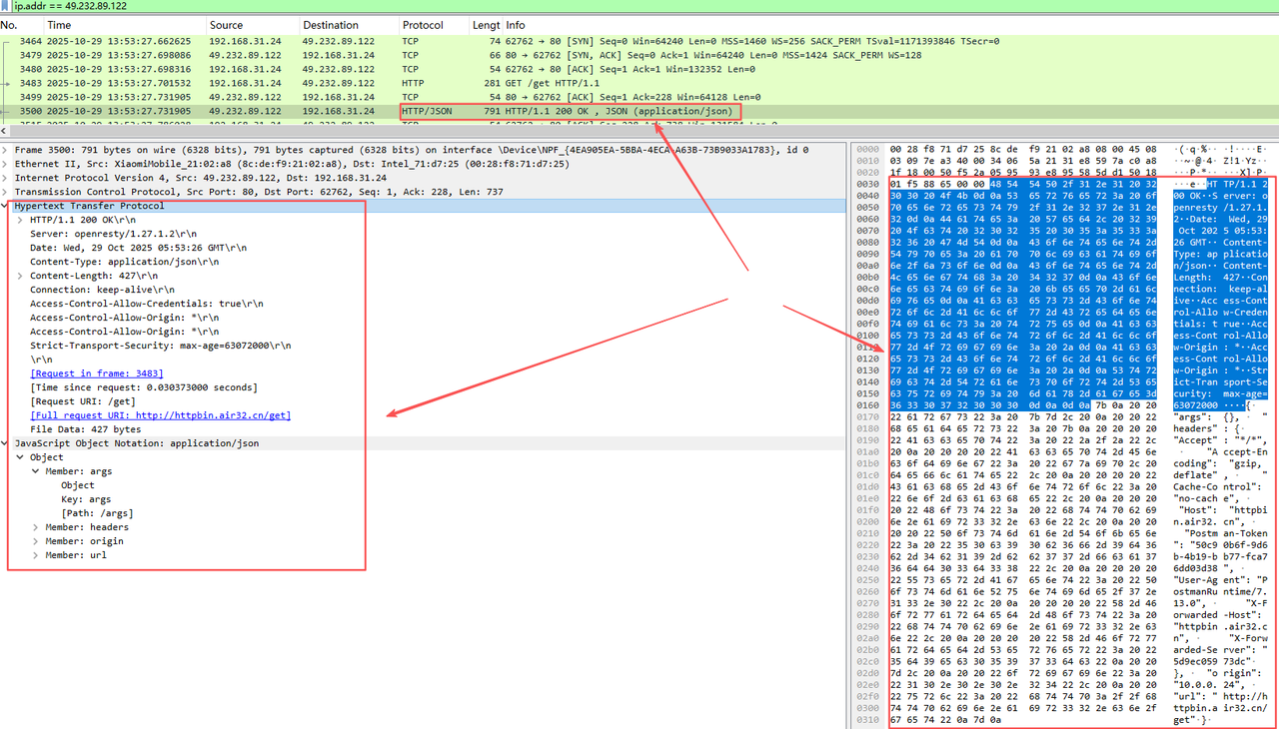This screenshot has width=1279, height=729.
Task: Sort packets by the Protocol column header
Action: coord(423,25)
